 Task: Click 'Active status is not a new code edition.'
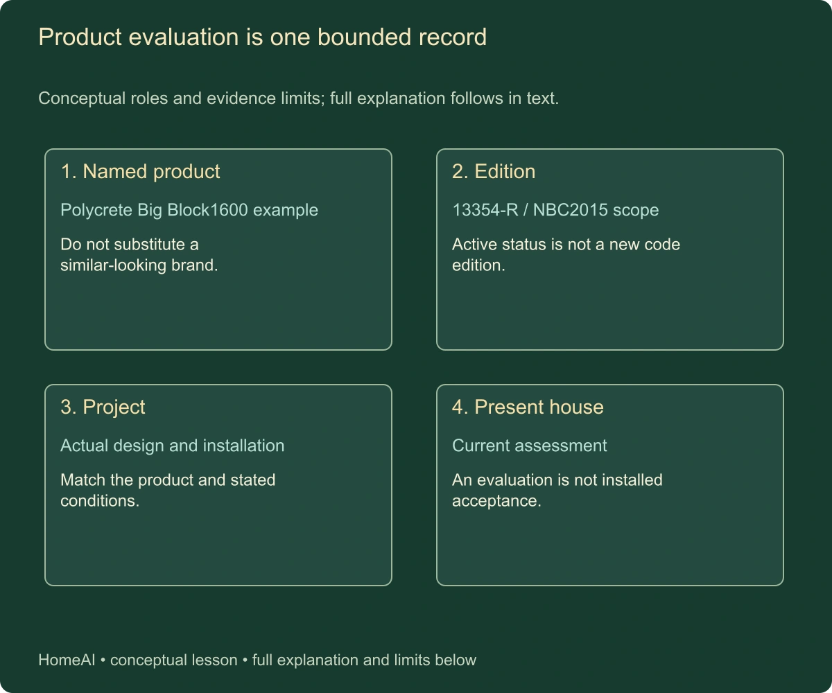click(566, 255)
